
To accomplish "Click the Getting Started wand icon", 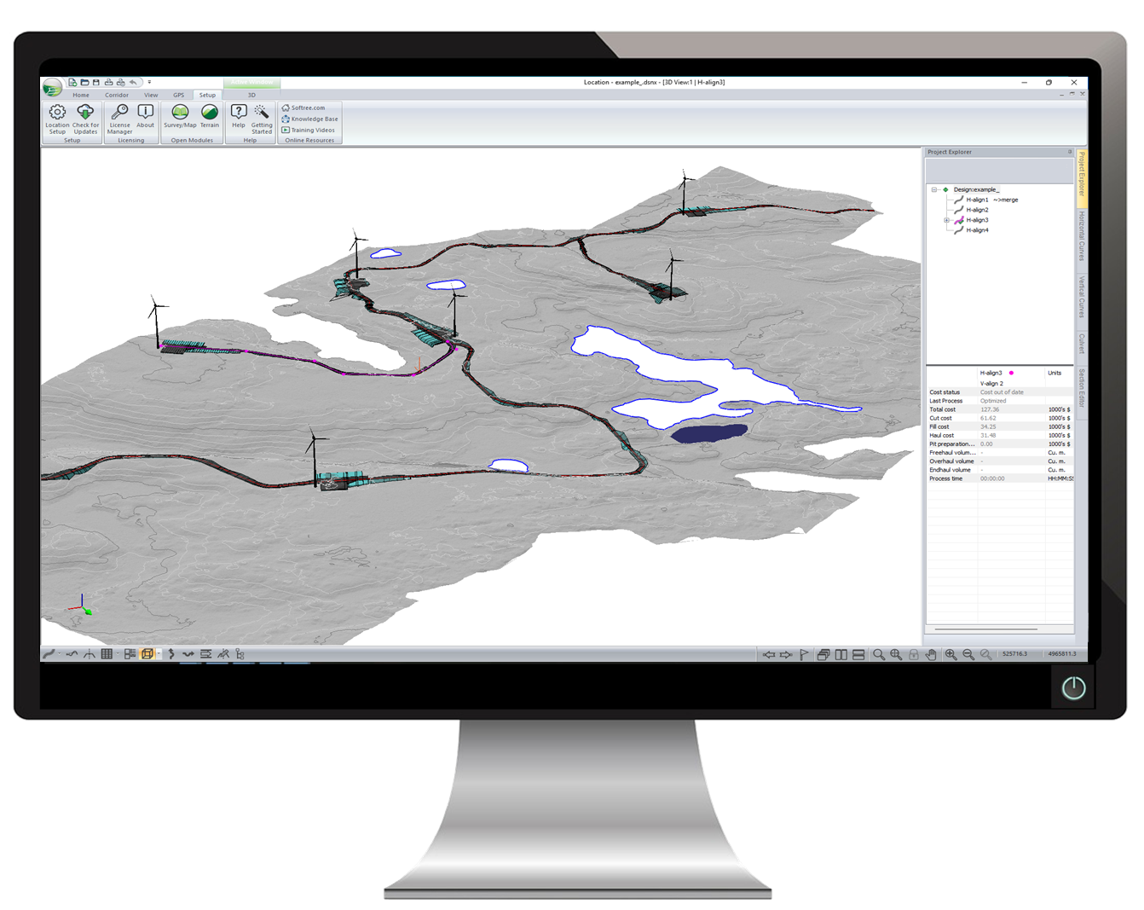I will click(262, 119).
